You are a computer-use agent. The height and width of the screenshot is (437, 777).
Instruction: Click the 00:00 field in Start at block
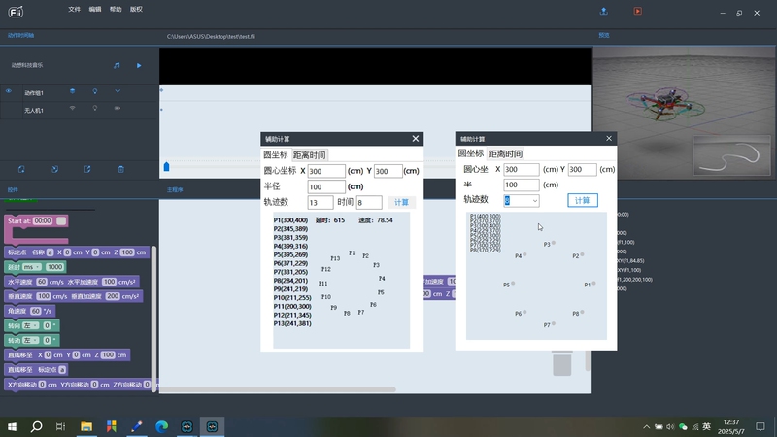tap(43, 221)
